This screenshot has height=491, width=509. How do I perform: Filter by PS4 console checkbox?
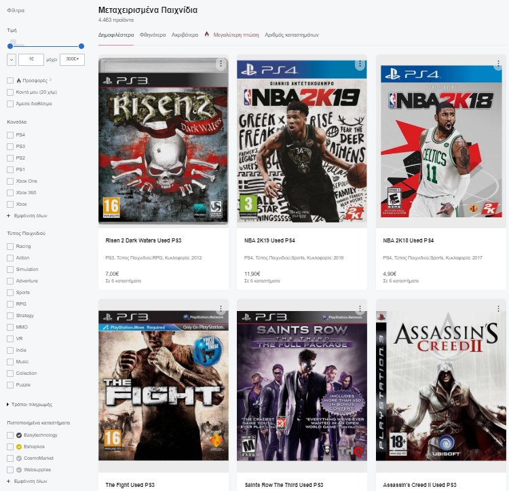[10, 134]
